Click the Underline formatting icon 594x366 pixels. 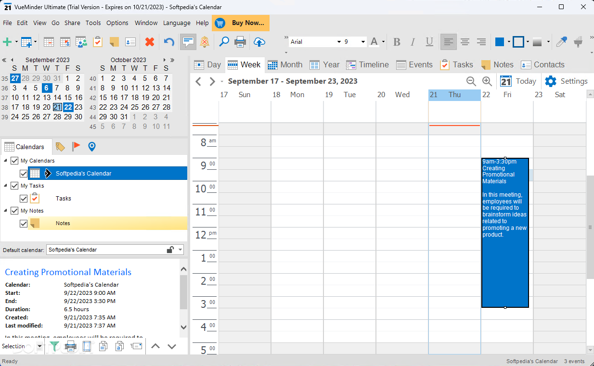pos(429,42)
